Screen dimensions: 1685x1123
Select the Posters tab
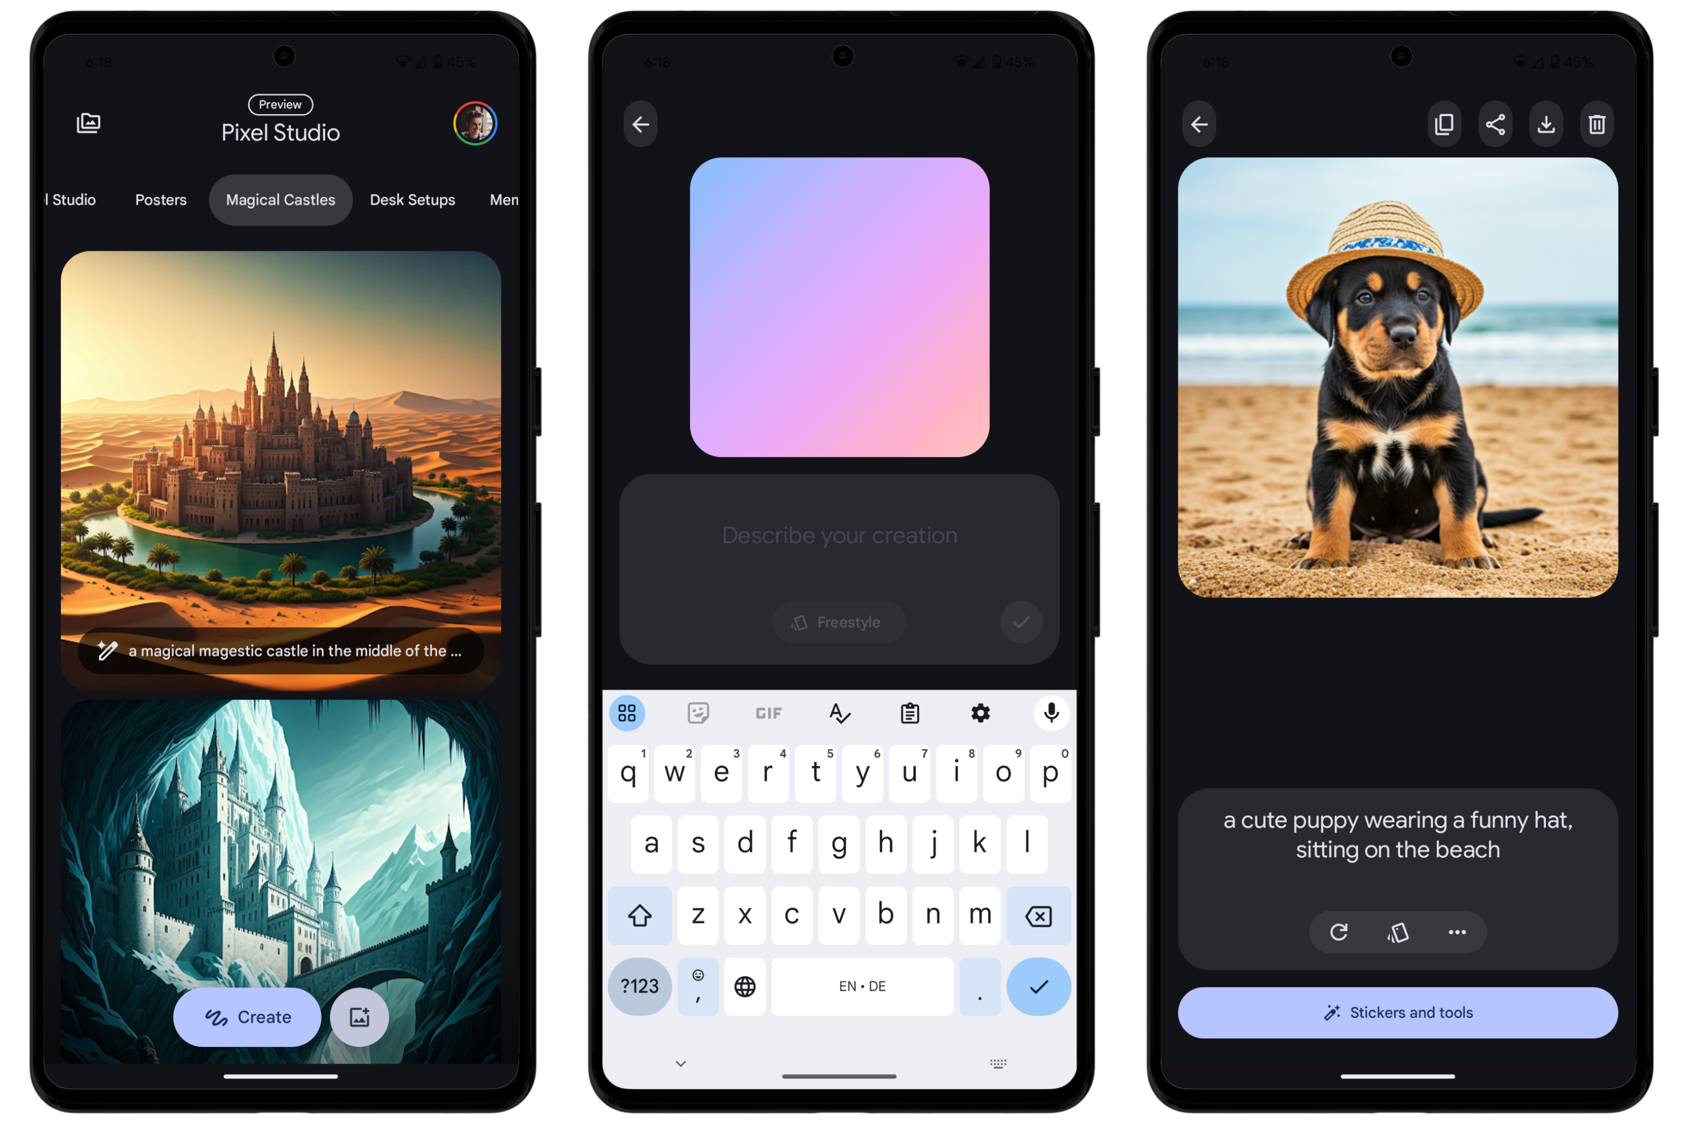161,199
